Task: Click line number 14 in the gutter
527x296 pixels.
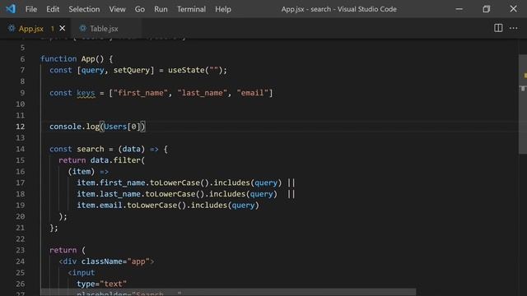Action: pyautogui.click(x=20, y=149)
